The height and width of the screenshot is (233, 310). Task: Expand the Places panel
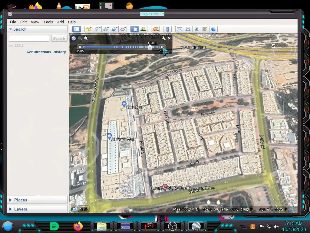[x=11, y=200]
